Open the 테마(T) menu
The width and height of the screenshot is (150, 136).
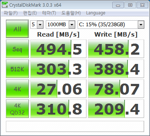pos(49,13)
